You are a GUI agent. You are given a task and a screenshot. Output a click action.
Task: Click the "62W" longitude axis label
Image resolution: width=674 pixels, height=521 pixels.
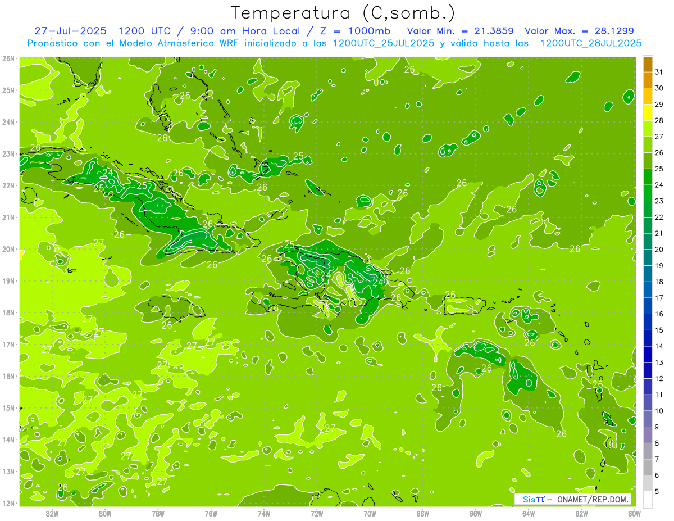581,513
